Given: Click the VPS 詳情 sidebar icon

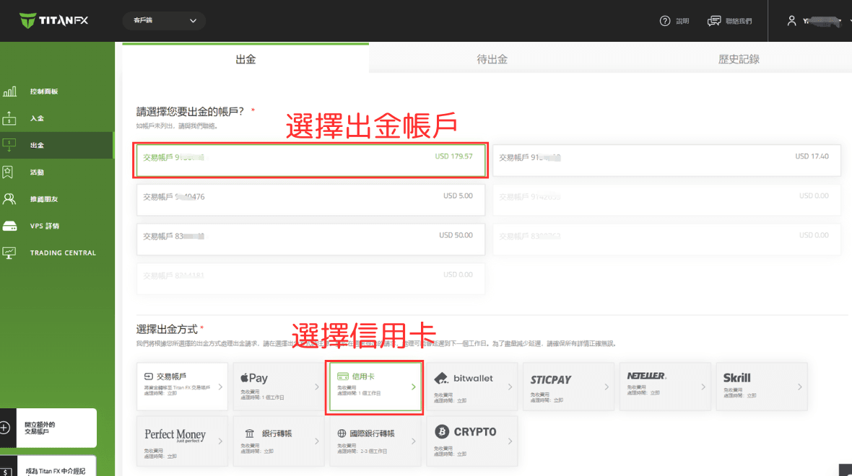Looking at the screenshot, I should (10, 226).
